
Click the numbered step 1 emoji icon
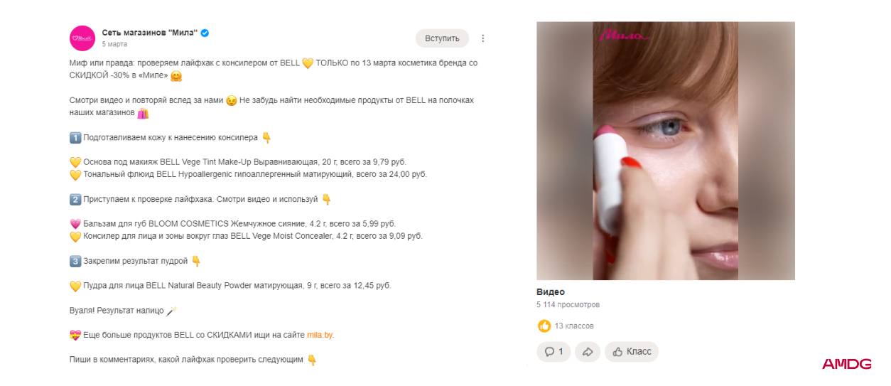pos(75,137)
